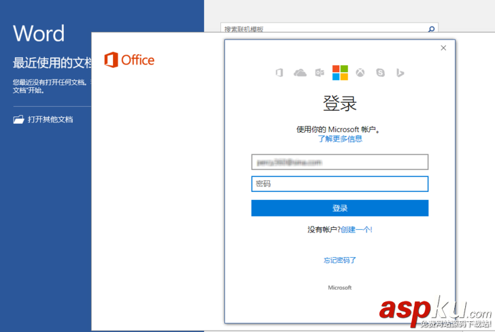495x332 pixels.
Task: Click the Office logo on the white panel
Action: pos(129,60)
